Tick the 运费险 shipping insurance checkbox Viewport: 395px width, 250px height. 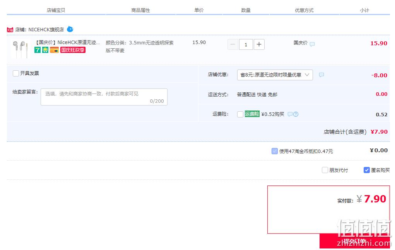click(240, 114)
